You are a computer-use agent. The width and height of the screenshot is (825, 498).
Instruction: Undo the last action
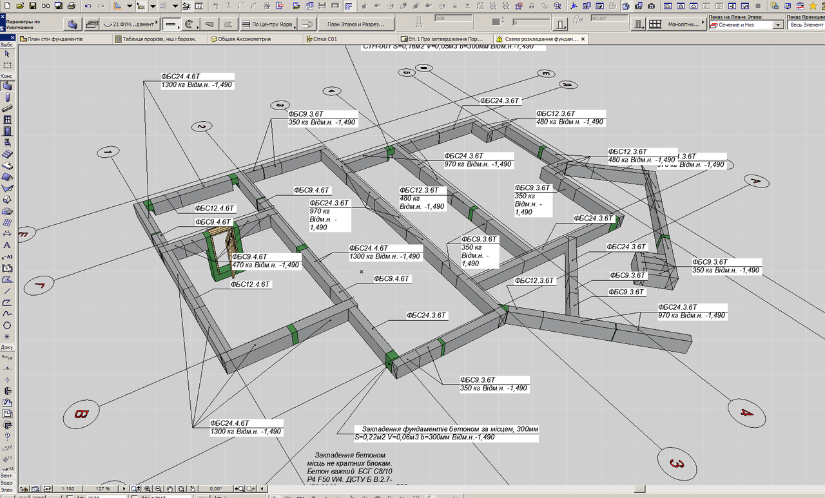pyautogui.click(x=88, y=6)
